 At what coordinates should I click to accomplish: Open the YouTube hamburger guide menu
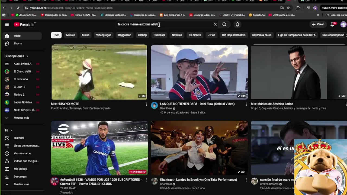tap(7, 24)
